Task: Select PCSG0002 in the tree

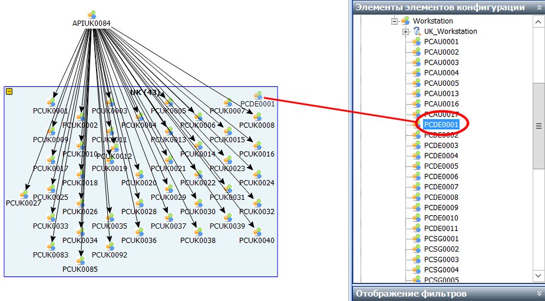Action: click(x=441, y=249)
